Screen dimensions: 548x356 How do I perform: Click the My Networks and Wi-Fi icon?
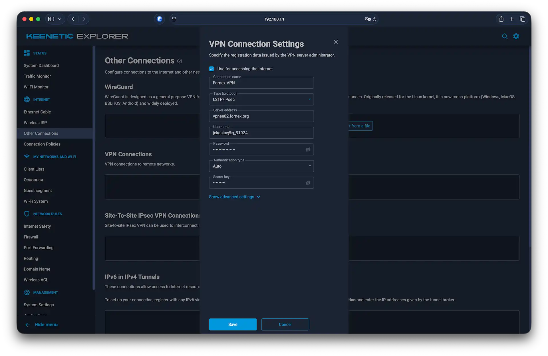[27, 157]
